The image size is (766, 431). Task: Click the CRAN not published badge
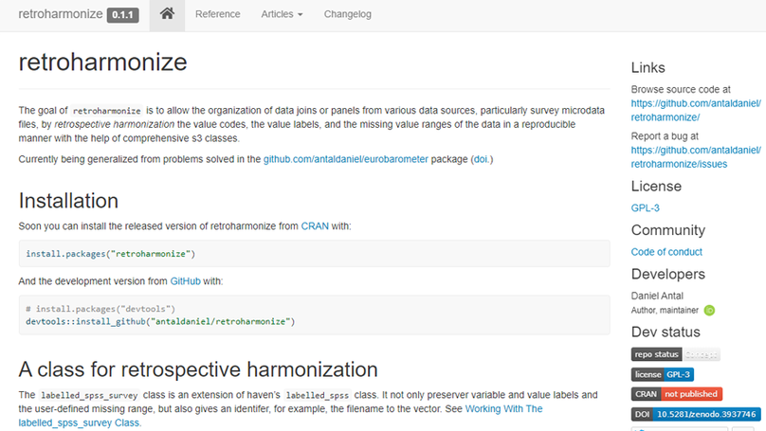pyautogui.click(x=676, y=394)
